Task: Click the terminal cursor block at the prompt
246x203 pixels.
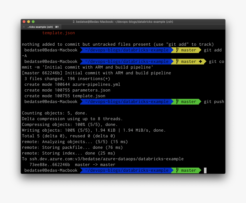Action: 205,170
